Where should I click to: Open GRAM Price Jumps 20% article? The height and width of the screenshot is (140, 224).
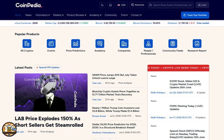[x=114, y=77]
